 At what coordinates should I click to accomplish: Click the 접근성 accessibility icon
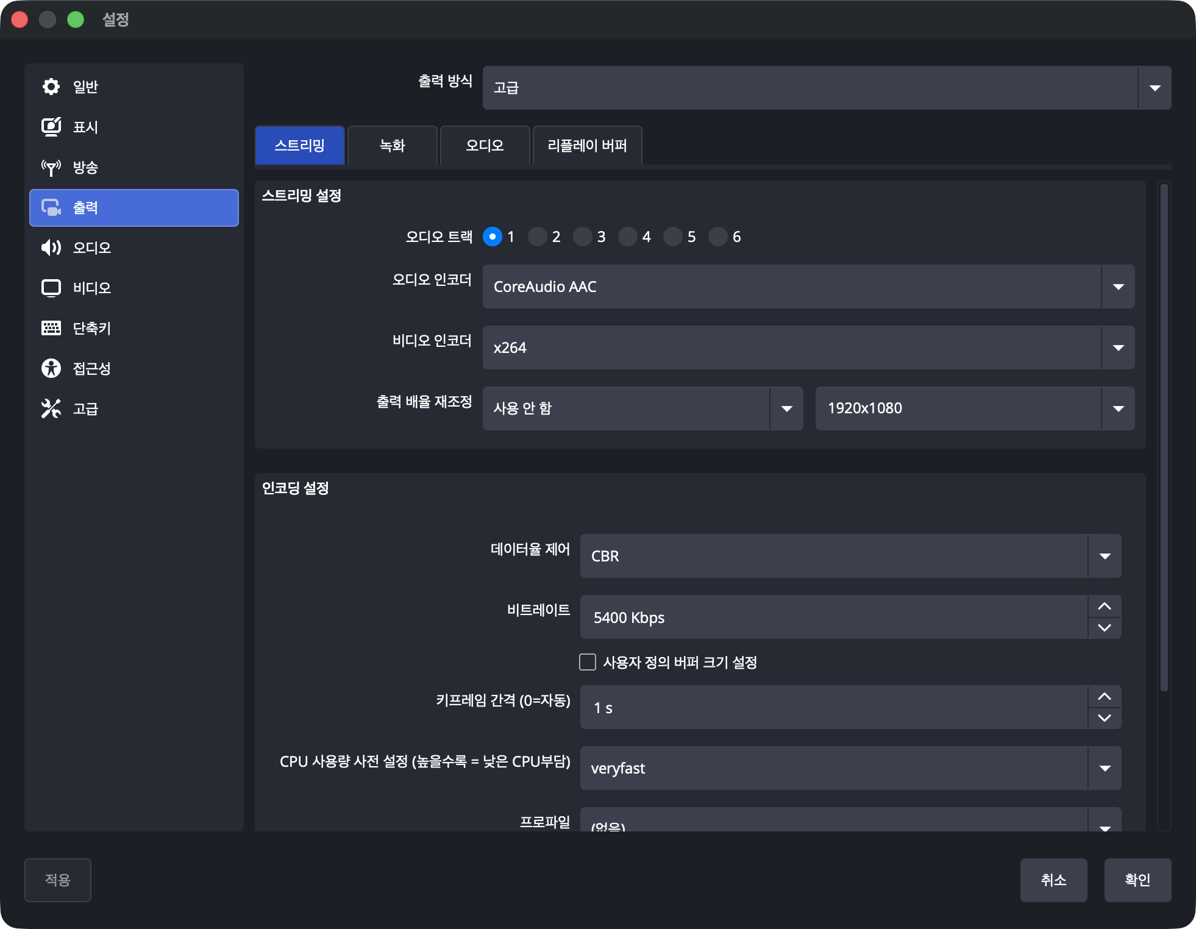(x=51, y=368)
